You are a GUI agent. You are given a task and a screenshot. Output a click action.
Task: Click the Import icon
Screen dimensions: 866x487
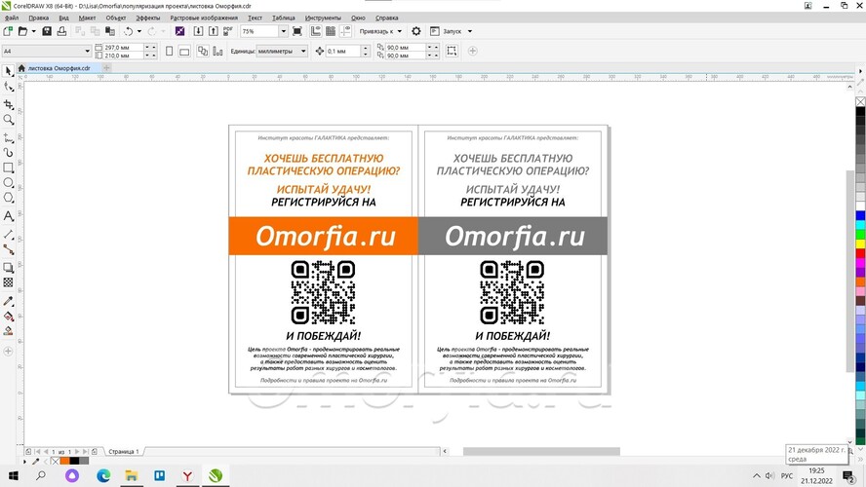(x=198, y=31)
